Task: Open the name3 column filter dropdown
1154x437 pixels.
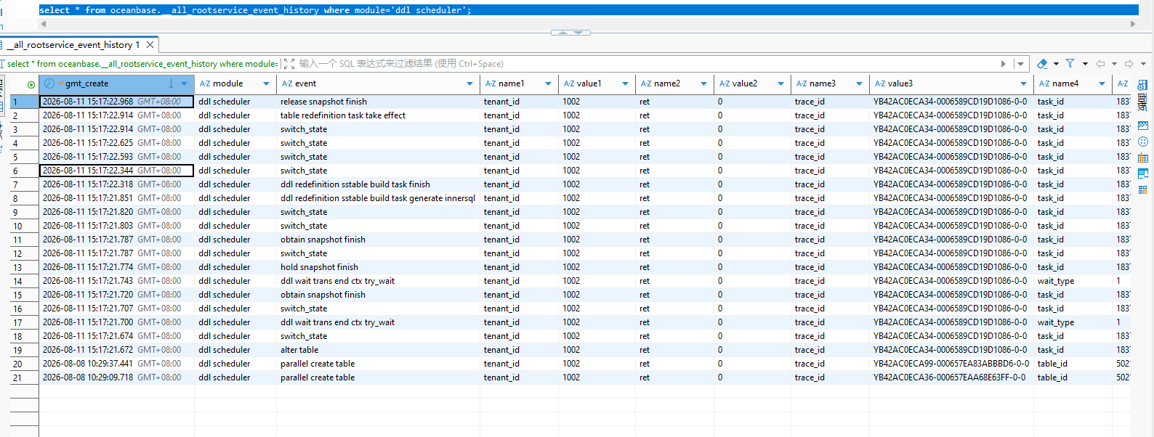Action: click(x=859, y=84)
